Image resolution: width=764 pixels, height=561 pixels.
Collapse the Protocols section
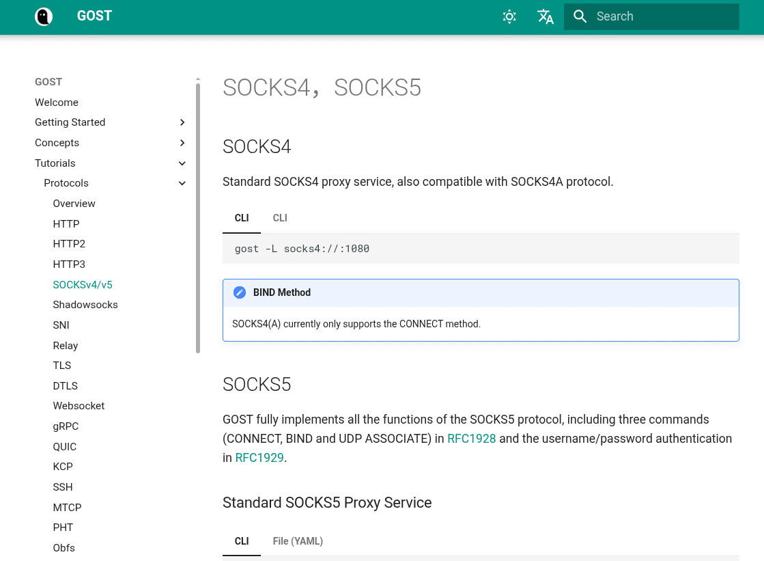pos(182,183)
